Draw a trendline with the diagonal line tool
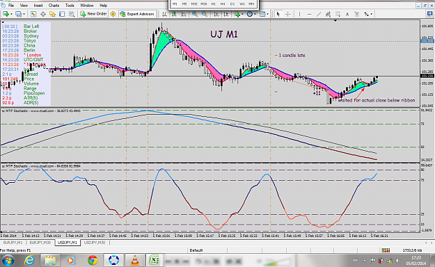Screen dimensions: 435x267 tap(319, 14)
